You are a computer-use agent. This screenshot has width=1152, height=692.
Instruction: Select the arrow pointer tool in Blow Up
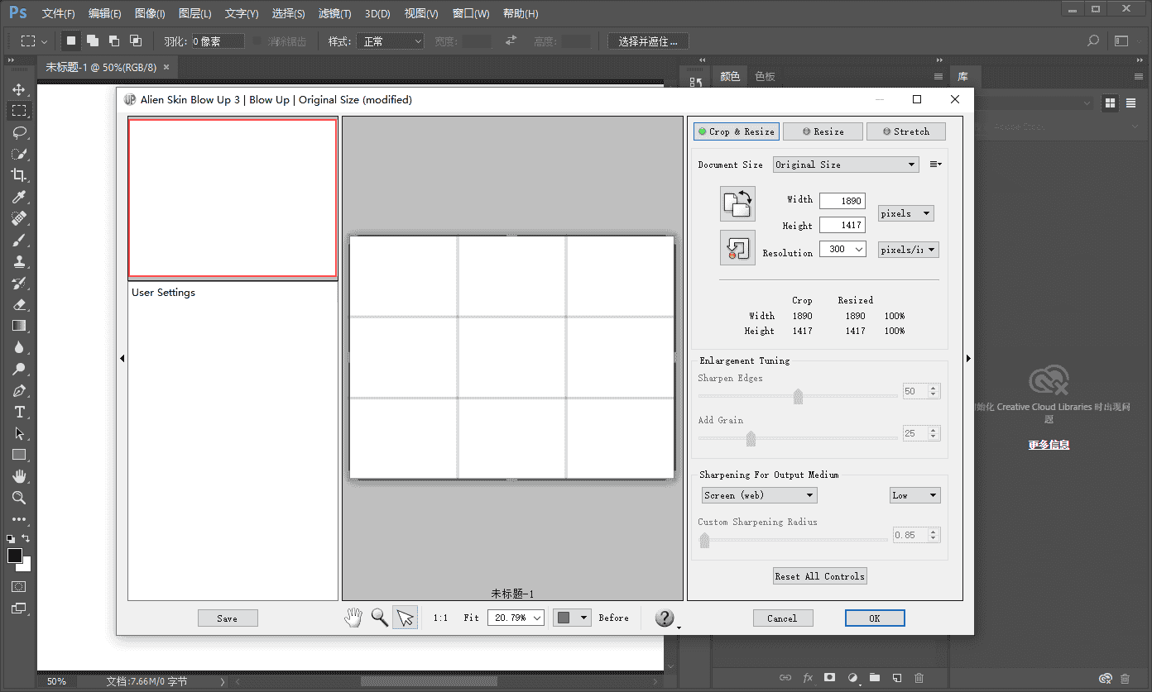pos(405,618)
